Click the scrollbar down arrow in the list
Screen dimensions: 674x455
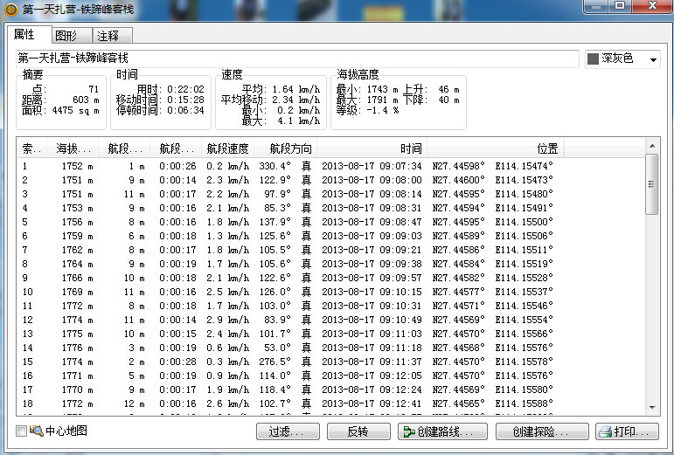click(652, 407)
